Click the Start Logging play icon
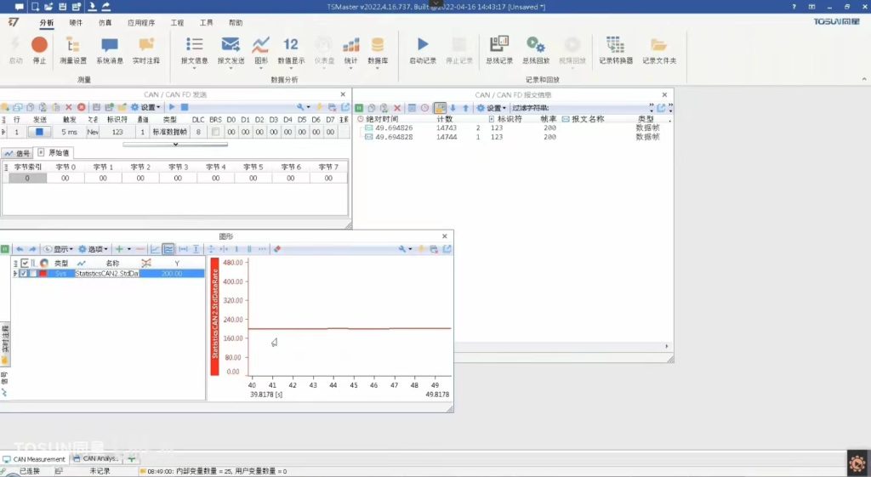Viewport: 871px width, 477px height. 423,46
